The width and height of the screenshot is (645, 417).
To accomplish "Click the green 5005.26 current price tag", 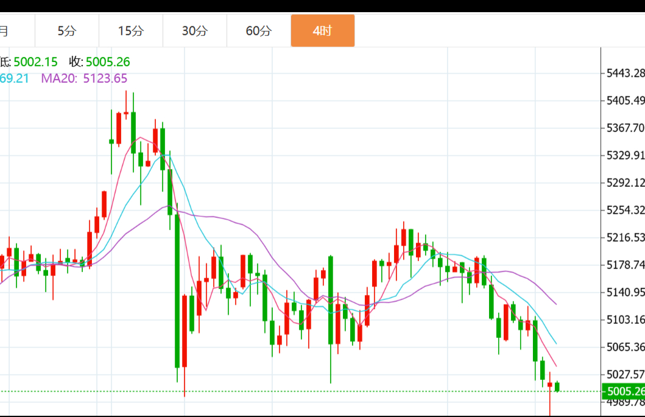I will [623, 391].
